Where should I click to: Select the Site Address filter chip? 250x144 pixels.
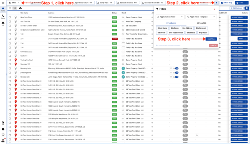click(187, 28)
